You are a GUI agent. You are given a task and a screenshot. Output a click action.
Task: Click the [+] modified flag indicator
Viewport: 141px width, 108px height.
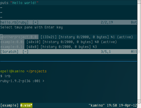pos(36,22)
